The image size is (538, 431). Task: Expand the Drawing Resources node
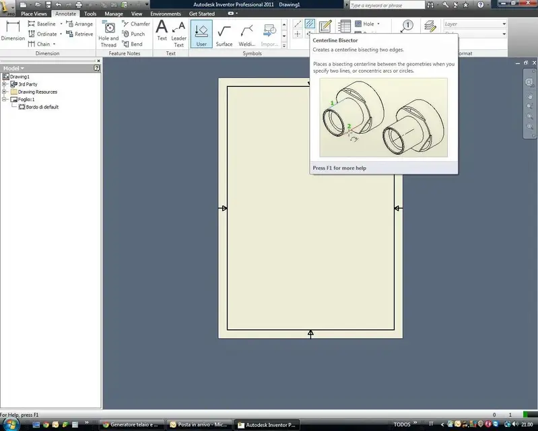click(5, 92)
